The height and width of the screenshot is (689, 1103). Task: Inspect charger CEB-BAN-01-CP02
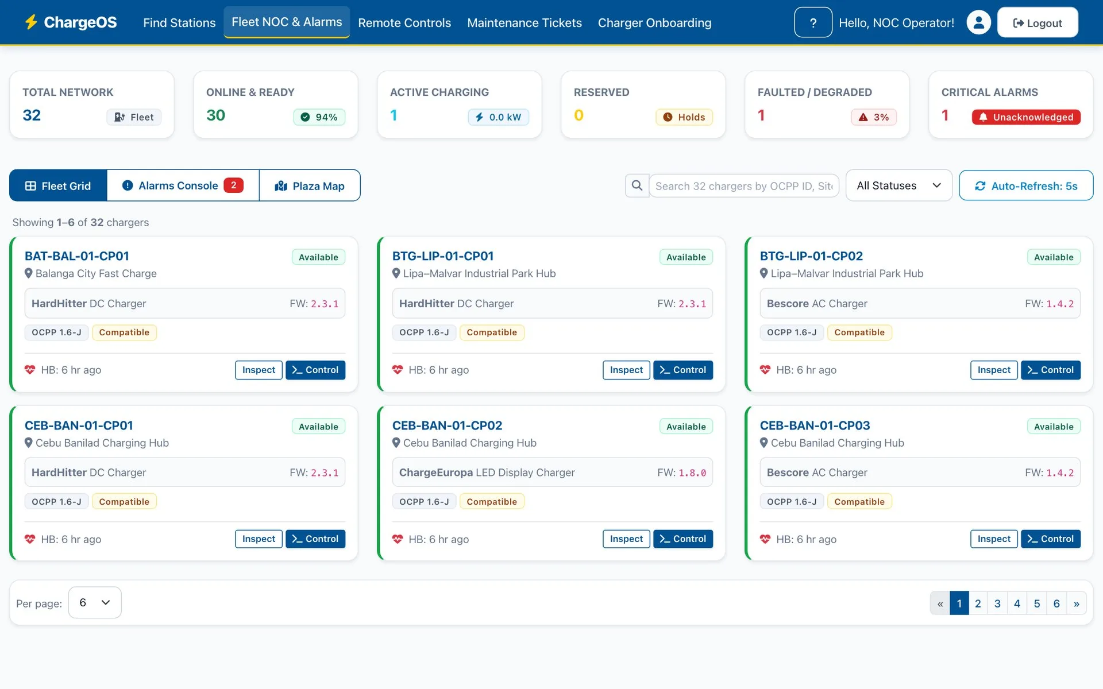coord(626,539)
